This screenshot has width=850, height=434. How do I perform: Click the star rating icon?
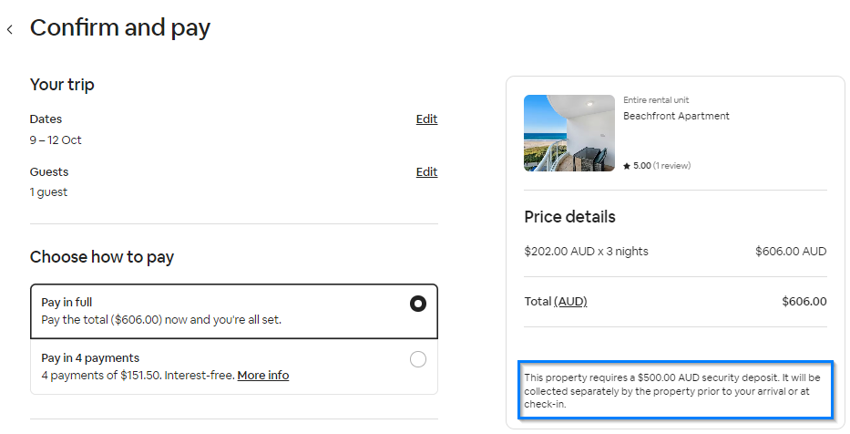[627, 166]
